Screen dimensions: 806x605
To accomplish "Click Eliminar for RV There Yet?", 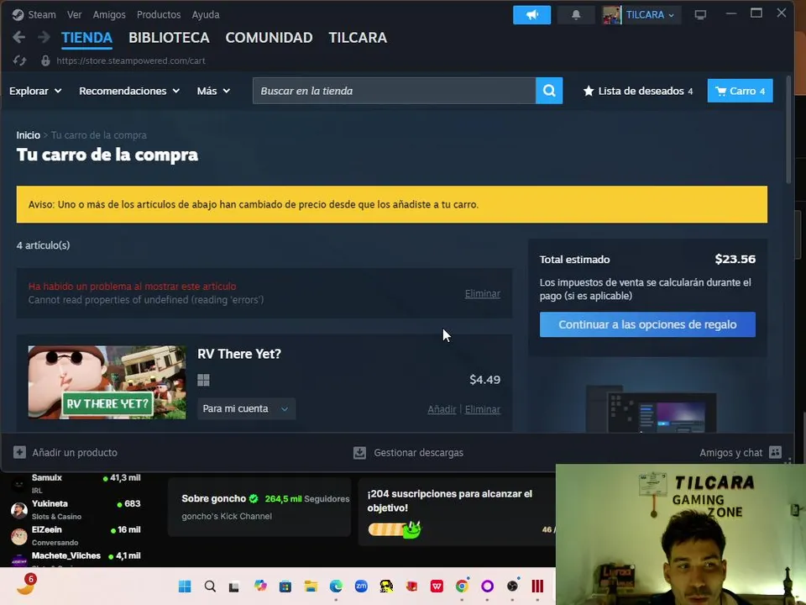I will coord(482,409).
